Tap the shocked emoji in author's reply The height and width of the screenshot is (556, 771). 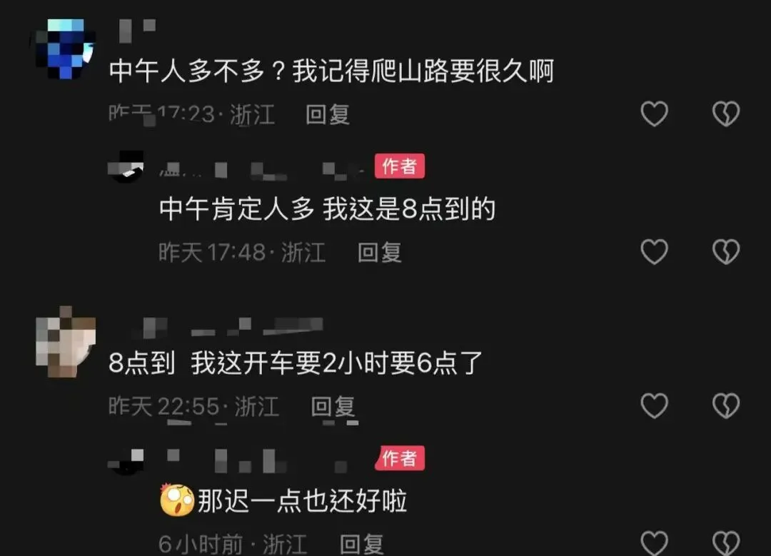[177, 500]
